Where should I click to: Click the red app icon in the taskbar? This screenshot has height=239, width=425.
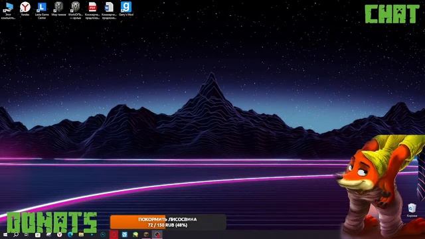[x=114, y=234]
